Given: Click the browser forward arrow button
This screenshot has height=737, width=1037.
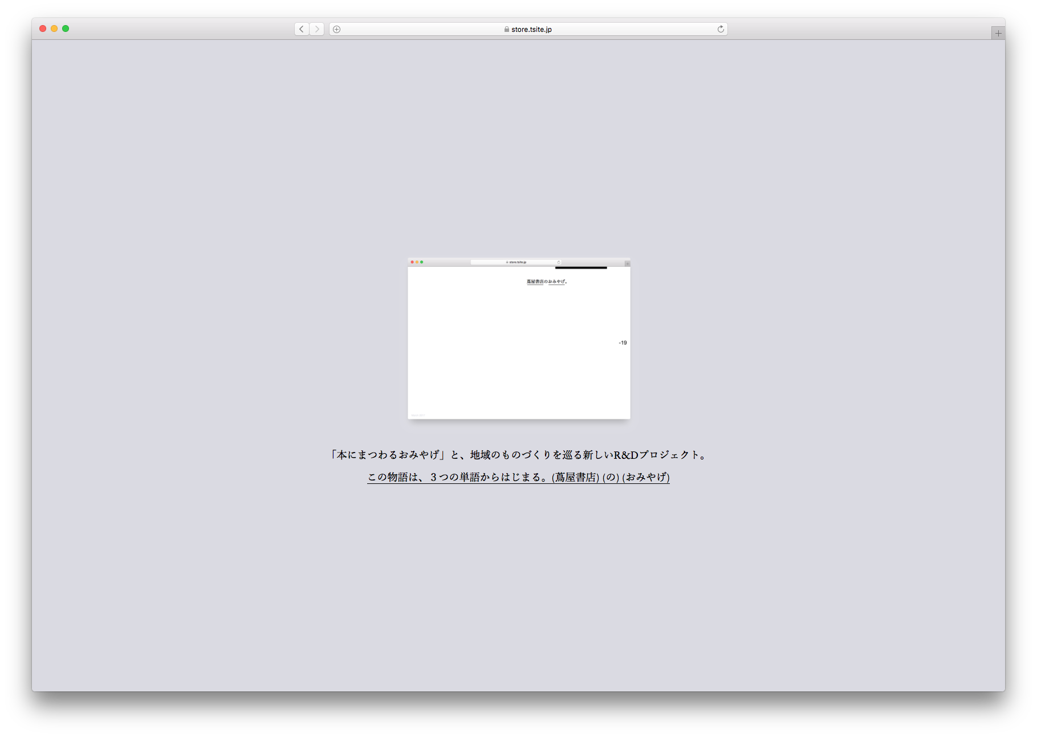Looking at the screenshot, I should pyautogui.click(x=317, y=29).
